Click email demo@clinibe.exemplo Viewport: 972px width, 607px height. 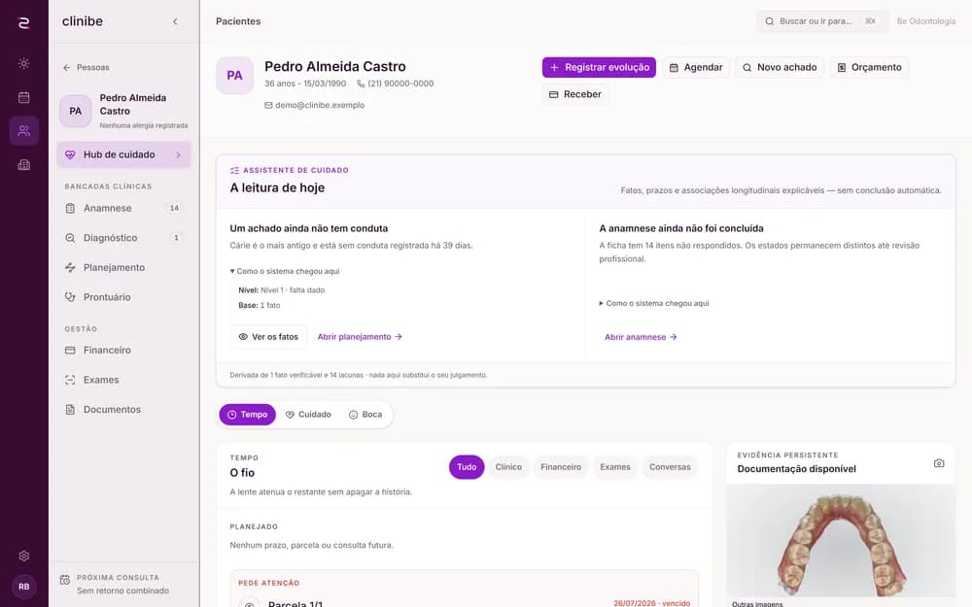click(314, 105)
